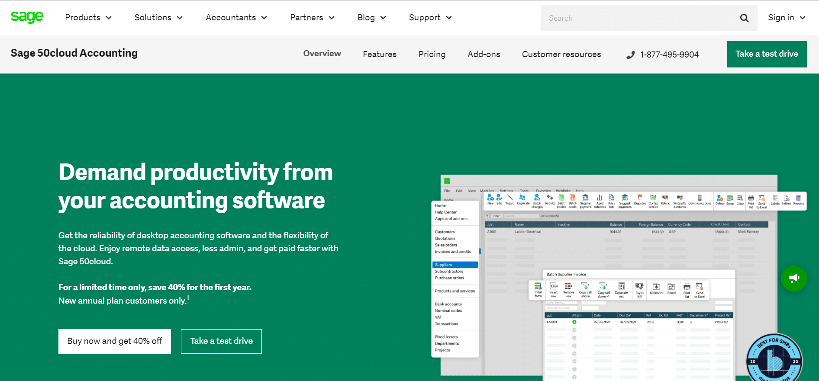Viewport: 819px width, 381px height.
Task: Expand the Solutions menu
Action: 158,18
